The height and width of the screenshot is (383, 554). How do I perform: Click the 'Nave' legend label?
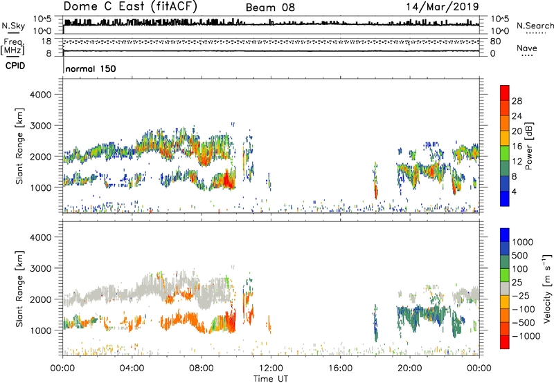click(527, 48)
